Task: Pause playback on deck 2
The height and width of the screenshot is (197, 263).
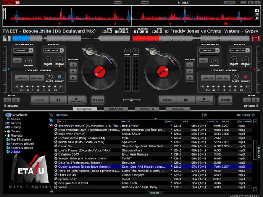Action: [x=186, y=100]
